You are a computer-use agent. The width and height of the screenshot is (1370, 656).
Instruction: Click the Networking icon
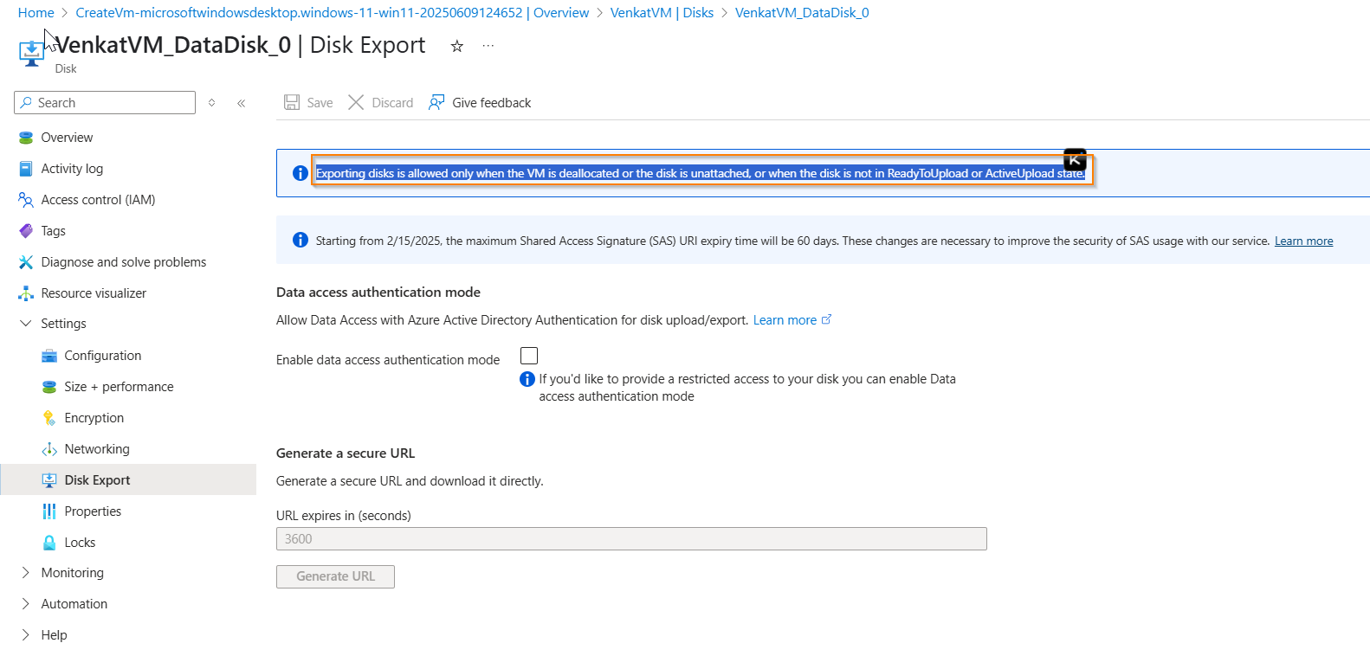(49, 449)
